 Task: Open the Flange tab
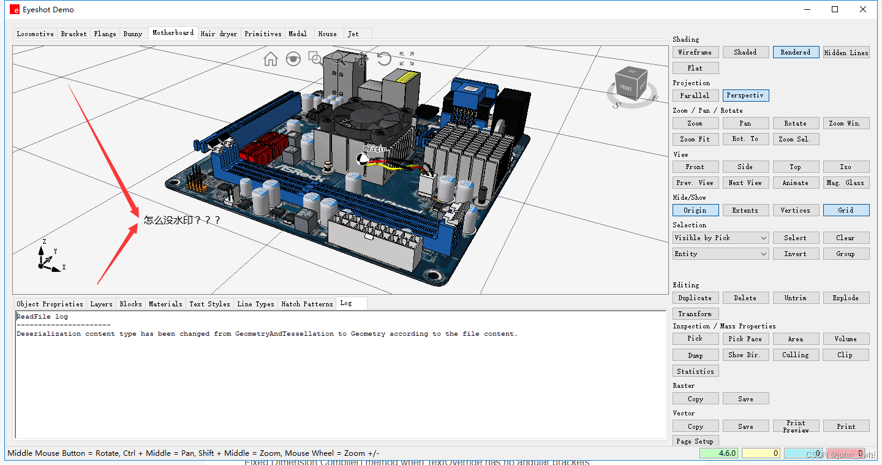click(x=105, y=34)
